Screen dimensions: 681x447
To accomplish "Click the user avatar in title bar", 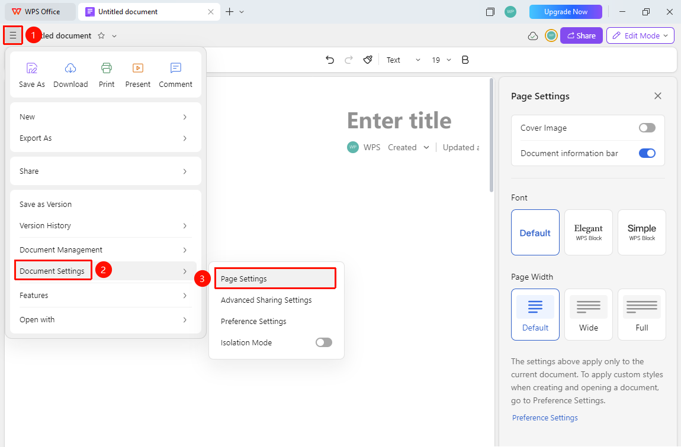I will click(x=510, y=12).
